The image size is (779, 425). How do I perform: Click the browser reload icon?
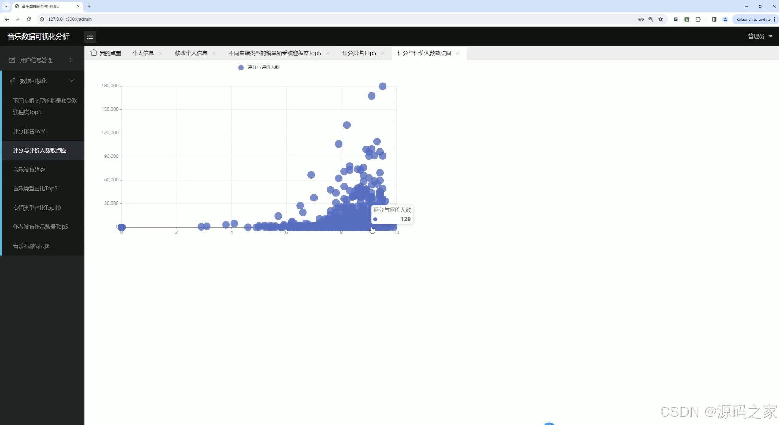29,19
